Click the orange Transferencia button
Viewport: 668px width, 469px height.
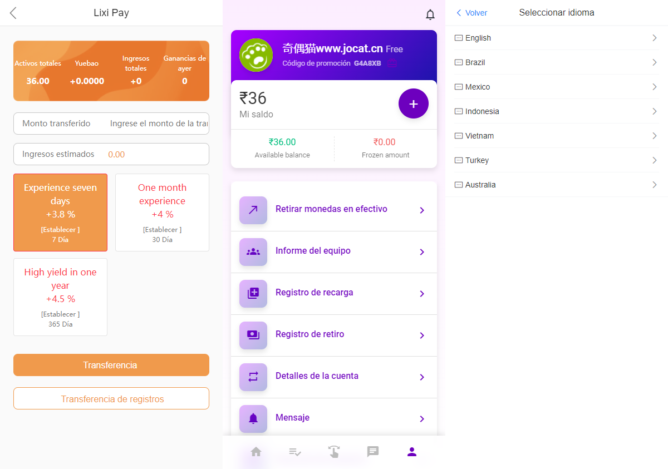111,365
